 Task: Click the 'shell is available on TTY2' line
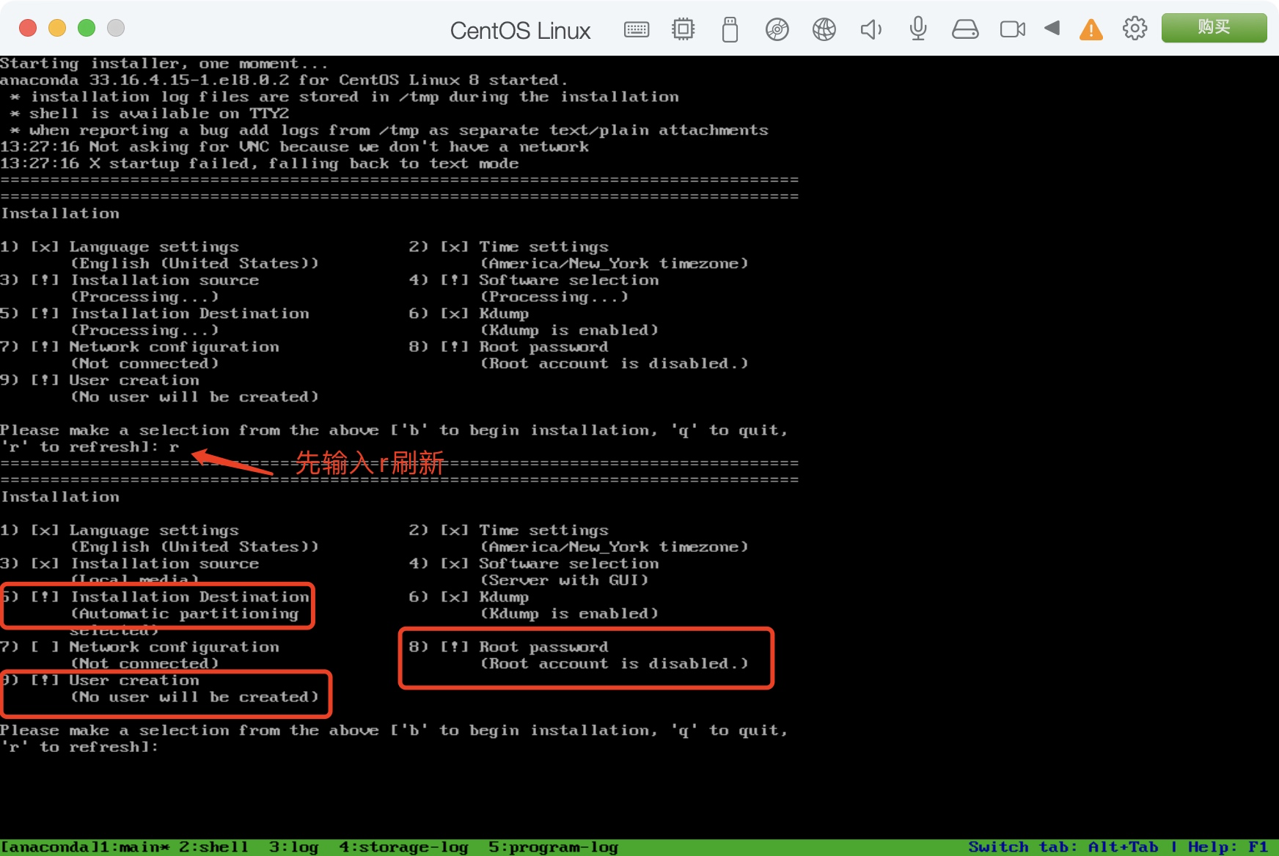(x=150, y=114)
